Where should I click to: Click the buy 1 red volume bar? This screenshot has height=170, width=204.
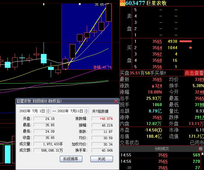(185, 41)
